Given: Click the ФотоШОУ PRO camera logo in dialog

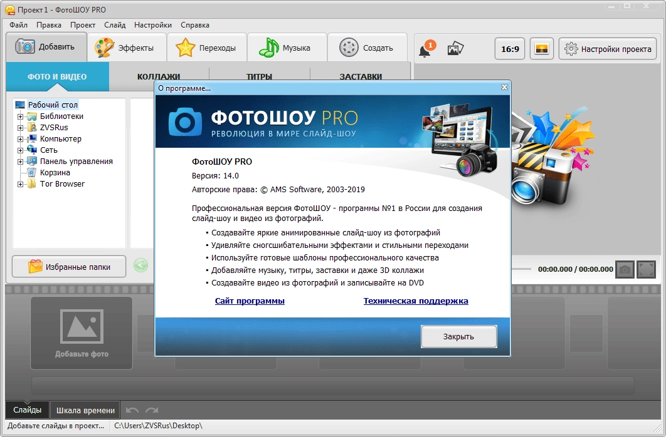Looking at the screenshot, I should (x=185, y=121).
